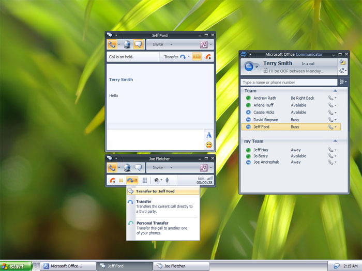The width and height of the screenshot is (362, 271).
Task: Open the dial pad in Joe Fletcher window
Action: (x=145, y=181)
